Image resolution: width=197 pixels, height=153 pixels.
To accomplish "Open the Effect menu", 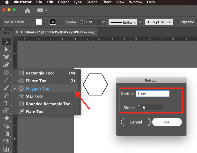I will 106,2.
